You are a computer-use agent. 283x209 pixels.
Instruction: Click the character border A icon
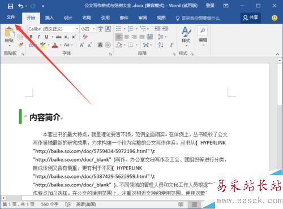click(x=108, y=29)
